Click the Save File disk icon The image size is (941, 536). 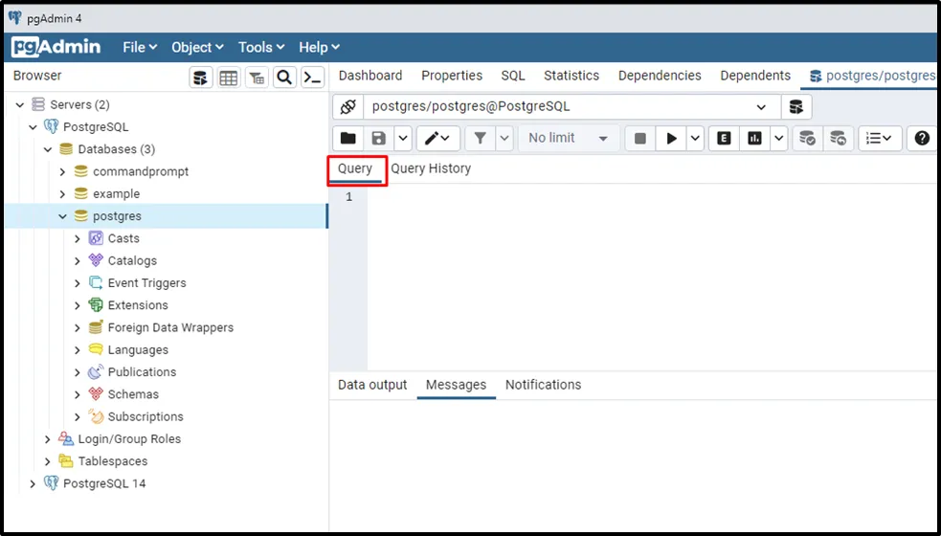click(379, 139)
